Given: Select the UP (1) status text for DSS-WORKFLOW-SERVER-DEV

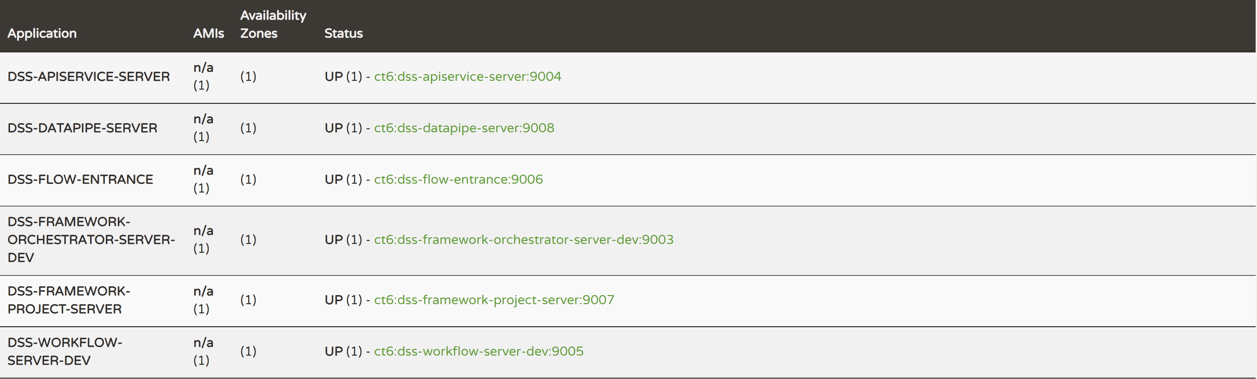Looking at the screenshot, I should [344, 351].
